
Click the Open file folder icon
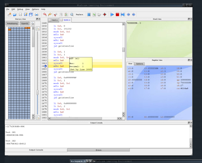pyautogui.click(x=14, y=15)
